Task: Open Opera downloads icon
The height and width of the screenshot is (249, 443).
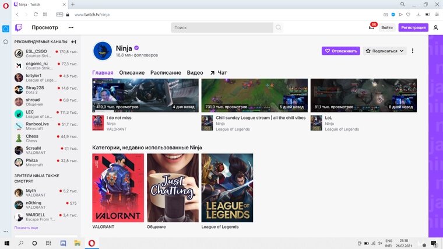Action: coord(419,15)
